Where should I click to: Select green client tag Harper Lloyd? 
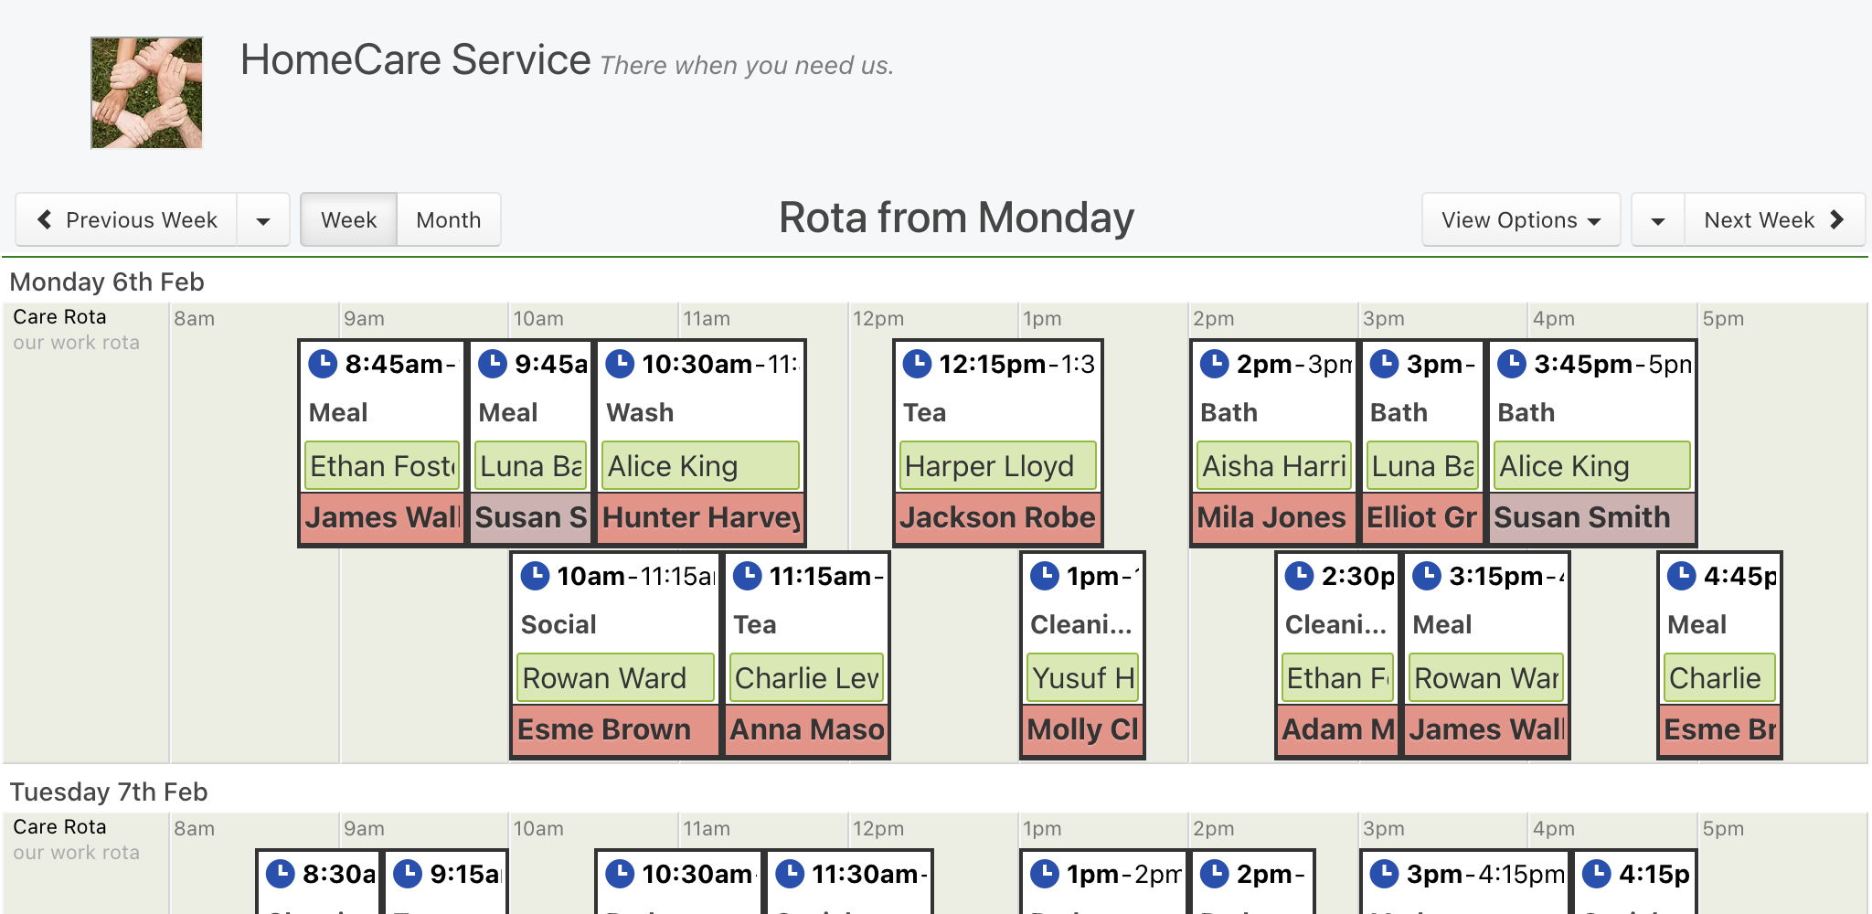click(x=998, y=466)
